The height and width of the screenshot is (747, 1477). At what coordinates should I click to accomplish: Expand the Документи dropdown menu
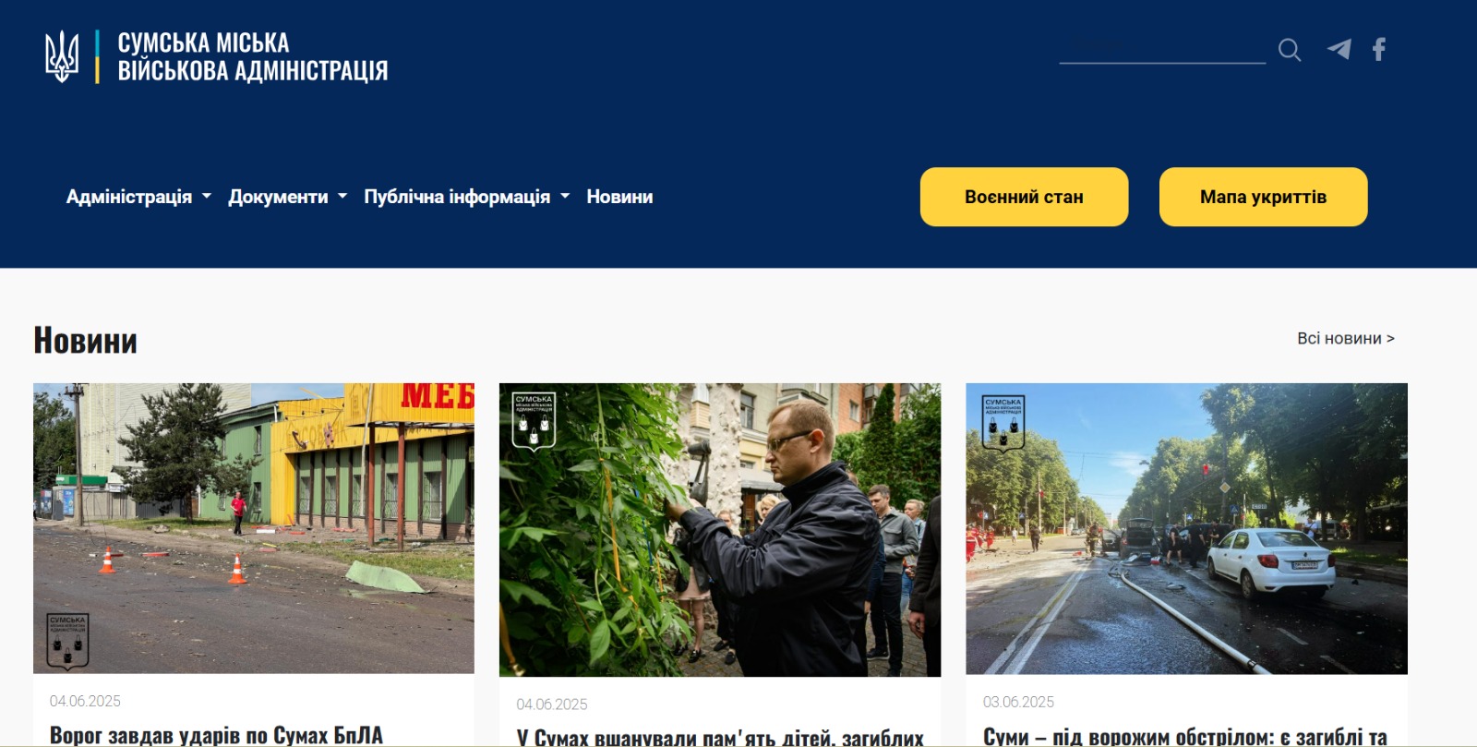(x=288, y=197)
